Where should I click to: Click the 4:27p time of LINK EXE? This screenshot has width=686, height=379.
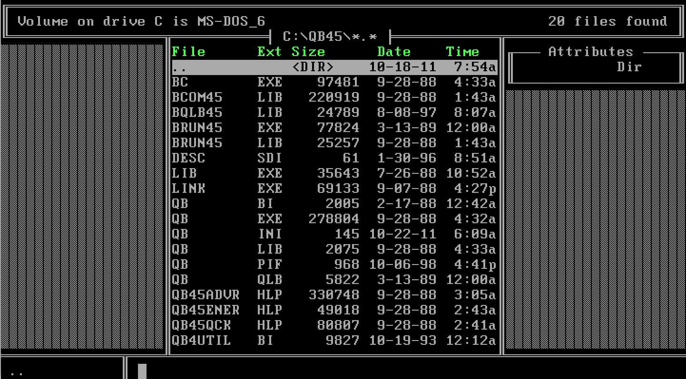(x=475, y=189)
